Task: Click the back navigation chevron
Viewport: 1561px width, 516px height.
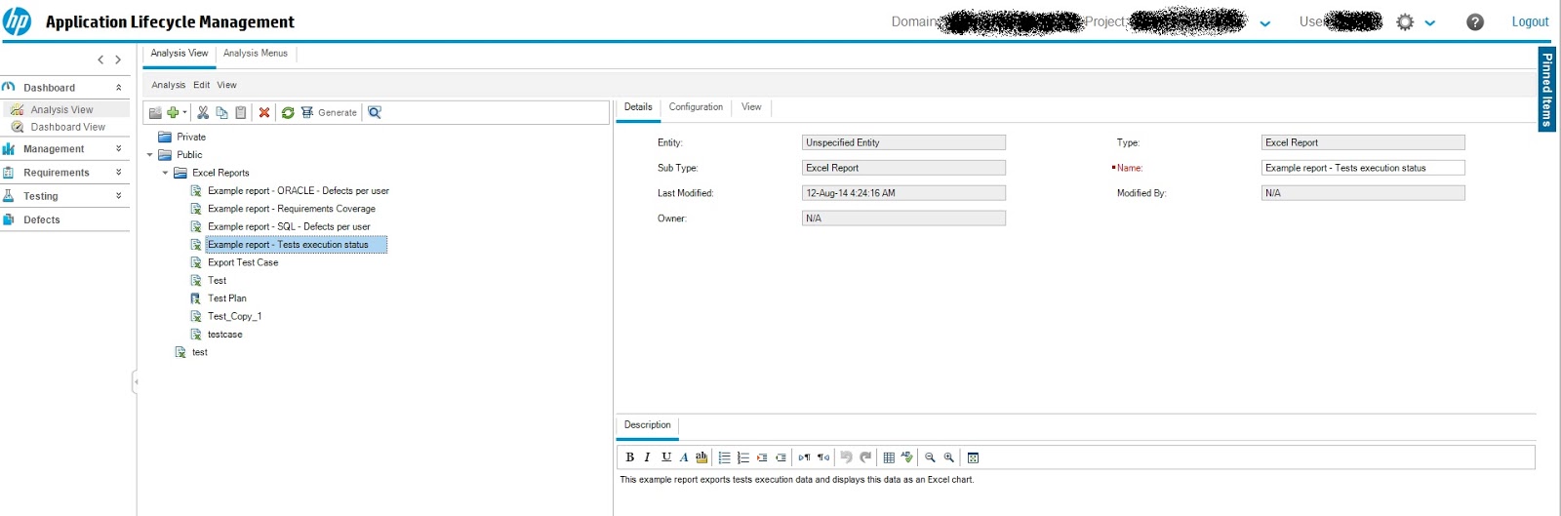Action: (x=100, y=60)
